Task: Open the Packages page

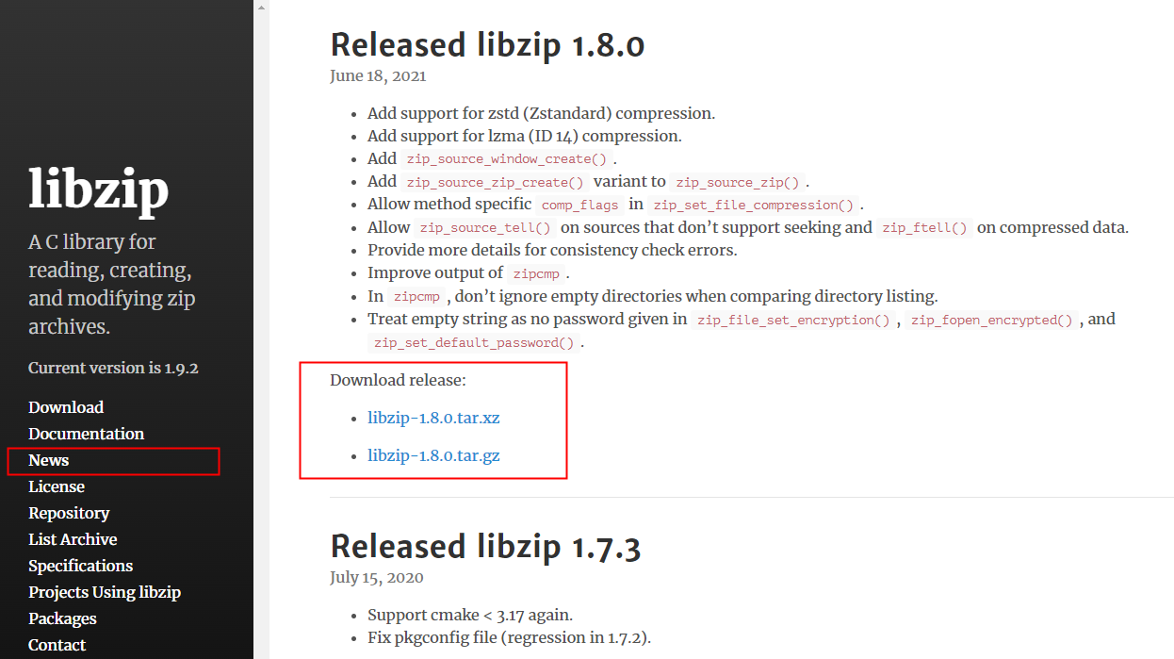Action: 62,618
